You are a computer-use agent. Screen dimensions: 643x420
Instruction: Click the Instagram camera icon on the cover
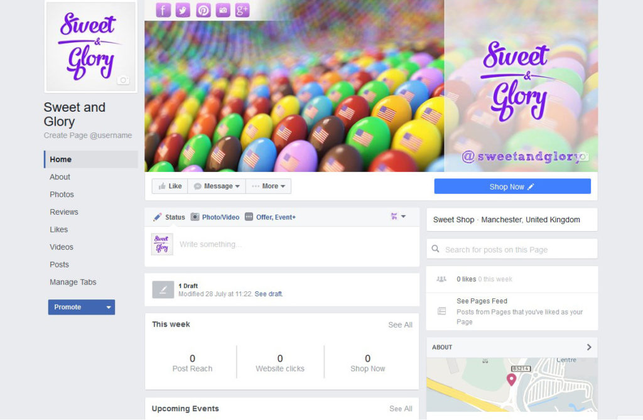coord(223,10)
